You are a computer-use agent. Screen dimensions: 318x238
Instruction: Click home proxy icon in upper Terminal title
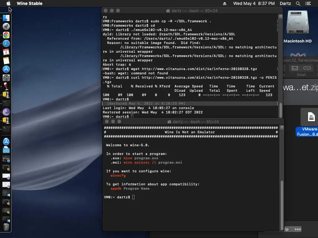pyautogui.click(x=168, y=11)
